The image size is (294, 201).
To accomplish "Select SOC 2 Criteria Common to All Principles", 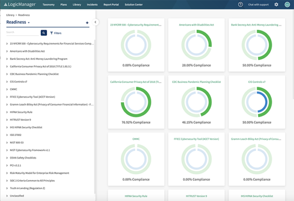I will click(32, 180).
